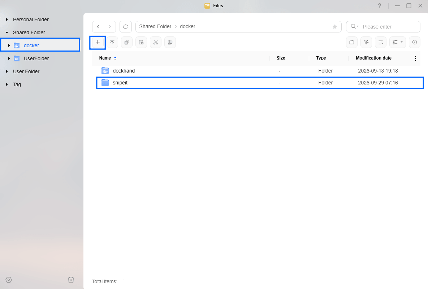Collapse the Shared Folder tree arrow

pyautogui.click(x=7, y=32)
